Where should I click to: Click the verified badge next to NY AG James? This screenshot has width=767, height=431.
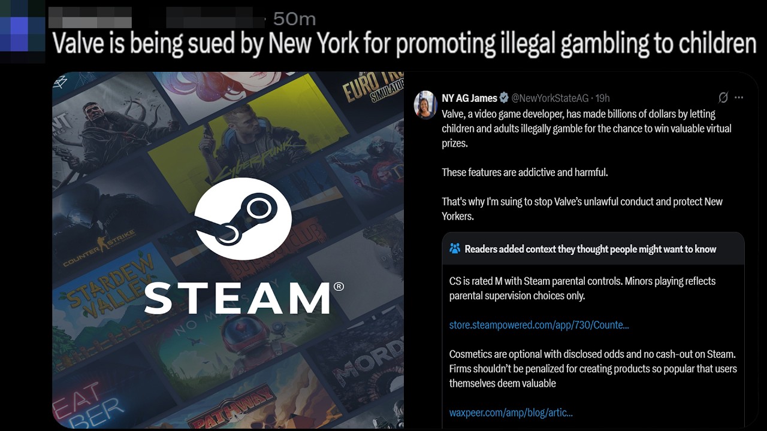click(x=504, y=98)
